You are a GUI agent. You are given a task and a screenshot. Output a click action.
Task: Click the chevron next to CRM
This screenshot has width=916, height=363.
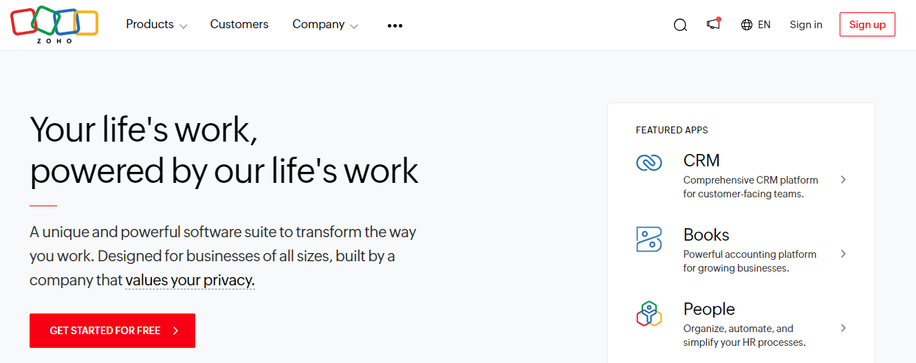tap(843, 179)
